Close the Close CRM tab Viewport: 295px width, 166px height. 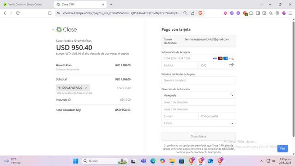(103, 4)
